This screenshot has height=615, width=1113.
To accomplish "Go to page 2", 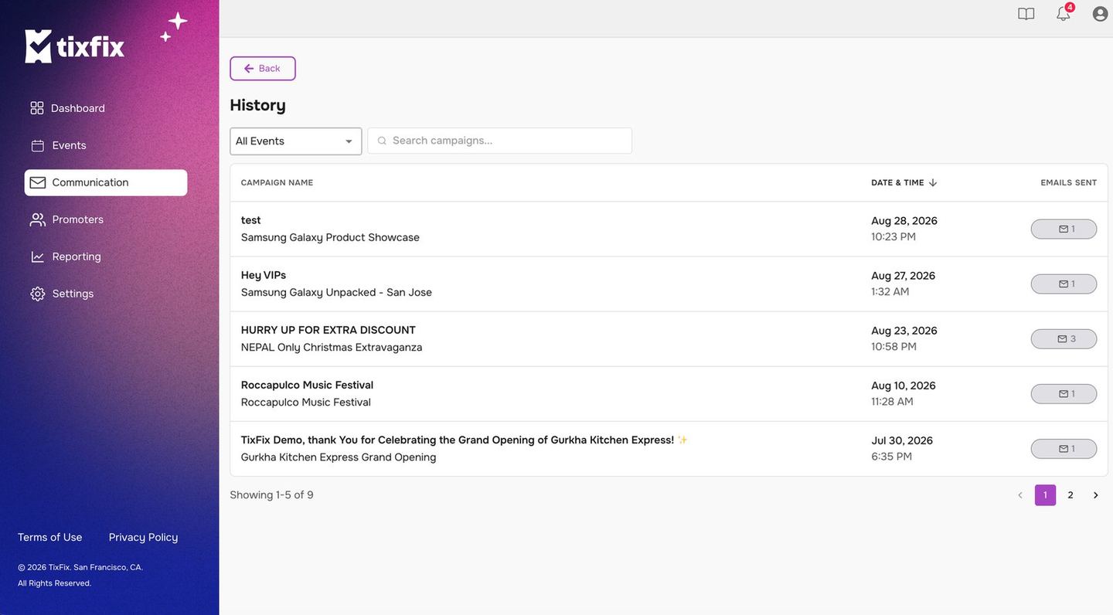I will click(x=1070, y=495).
